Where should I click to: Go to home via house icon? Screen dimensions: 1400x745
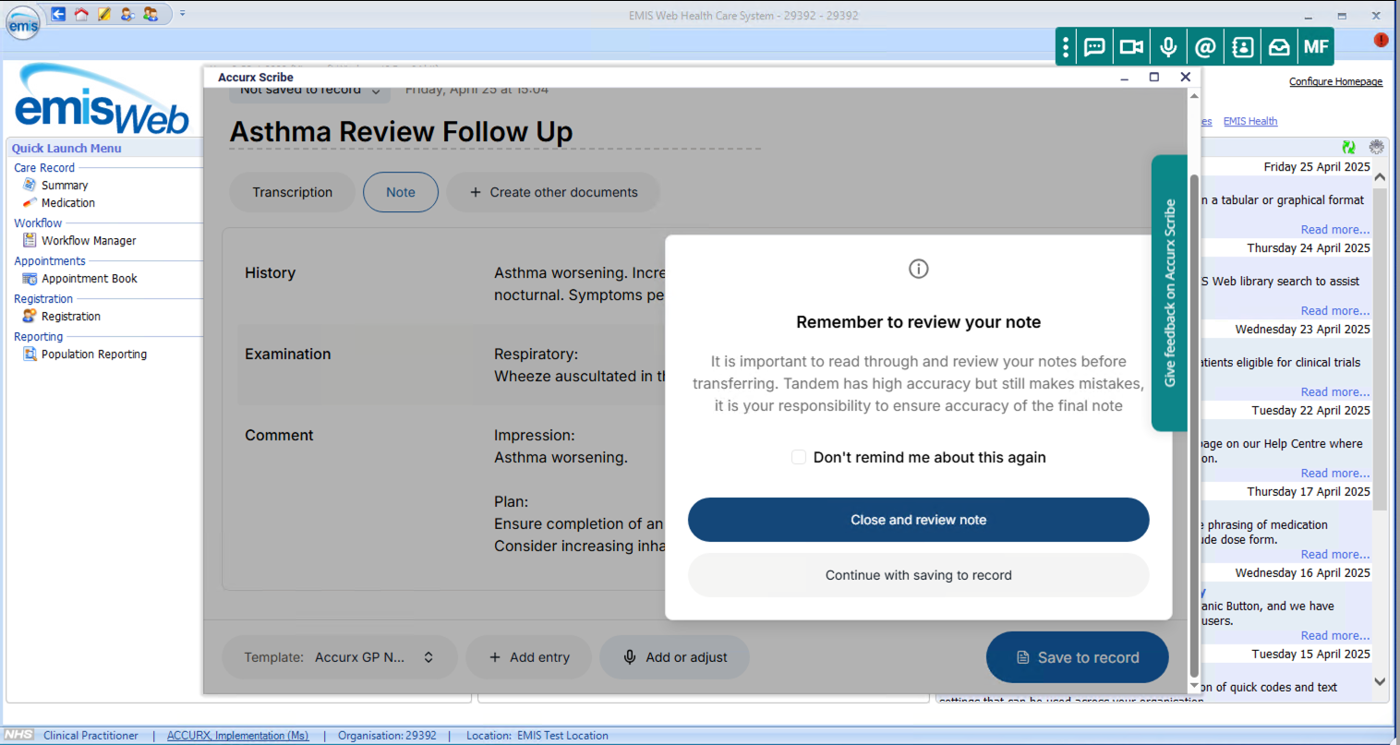tap(81, 14)
